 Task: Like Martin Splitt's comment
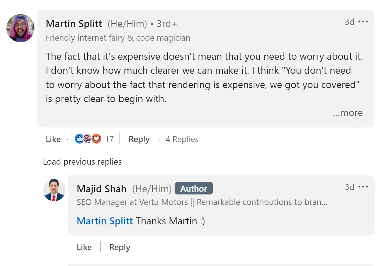tap(53, 139)
